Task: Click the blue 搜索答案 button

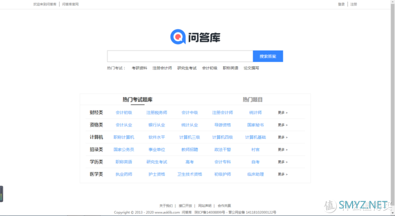Action: click(268, 56)
